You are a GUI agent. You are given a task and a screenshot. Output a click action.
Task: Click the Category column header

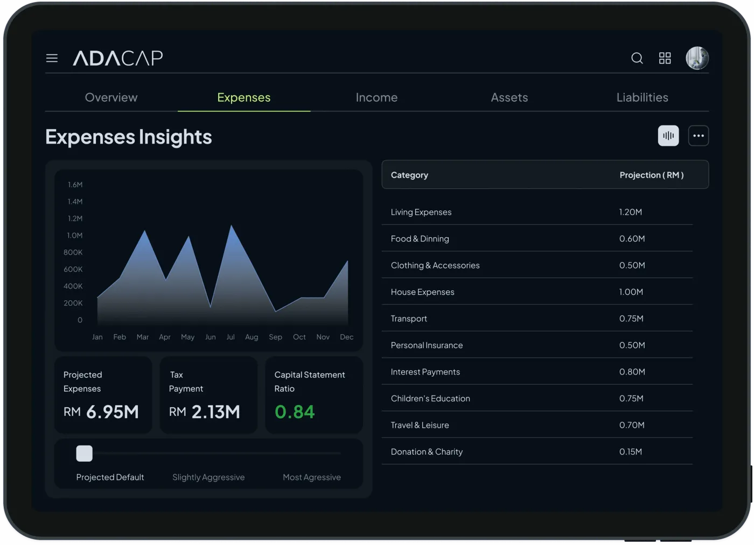coord(409,175)
